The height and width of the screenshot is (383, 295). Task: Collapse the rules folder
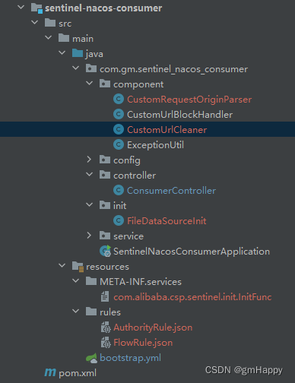tap(75, 311)
